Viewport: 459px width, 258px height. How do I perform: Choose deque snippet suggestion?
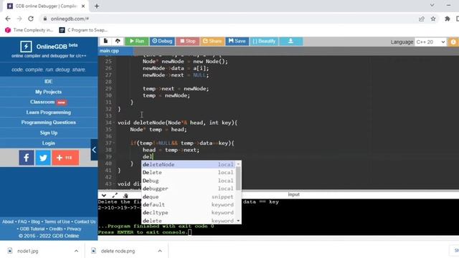(x=189, y=197)
